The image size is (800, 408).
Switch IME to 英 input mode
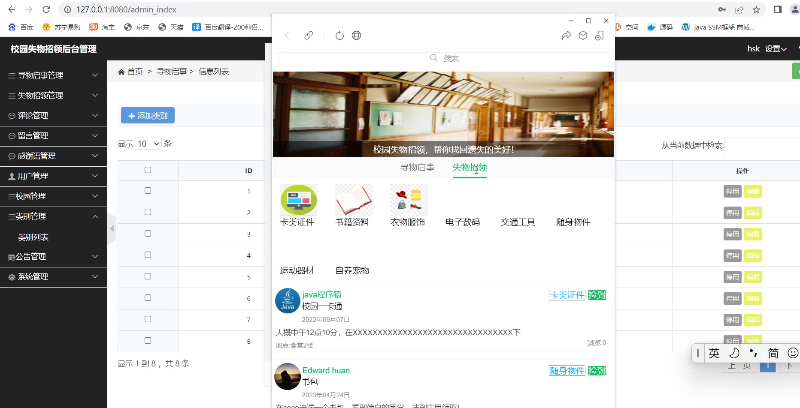[x=714, y=353]
